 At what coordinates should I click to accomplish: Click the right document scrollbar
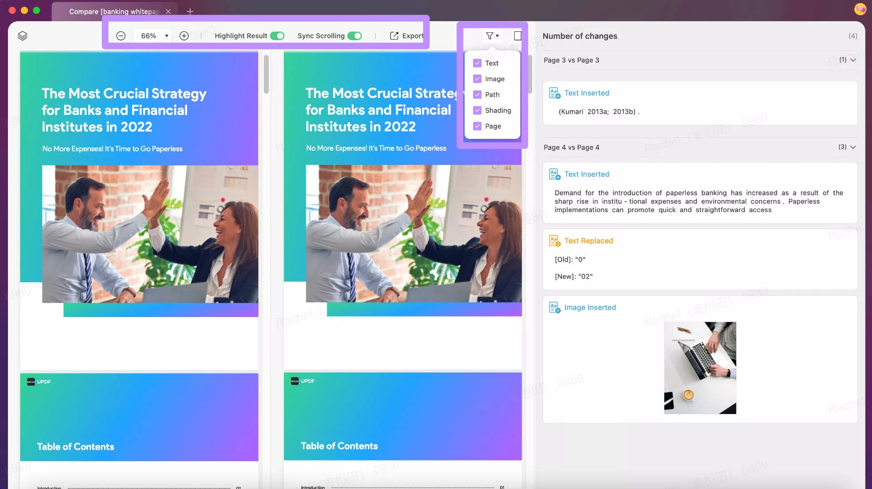click(530, 74)
